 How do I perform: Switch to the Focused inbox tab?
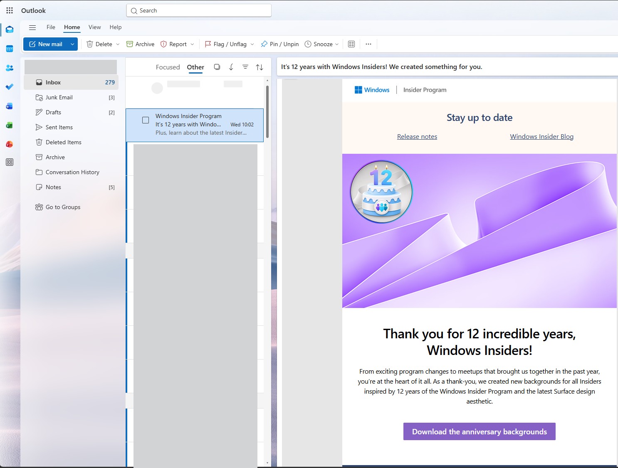click(x=168, y=67)
